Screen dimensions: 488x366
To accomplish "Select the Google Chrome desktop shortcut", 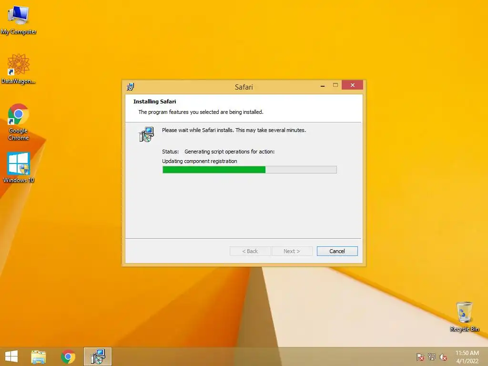I will pyautogui.click(x=19, y=122).
